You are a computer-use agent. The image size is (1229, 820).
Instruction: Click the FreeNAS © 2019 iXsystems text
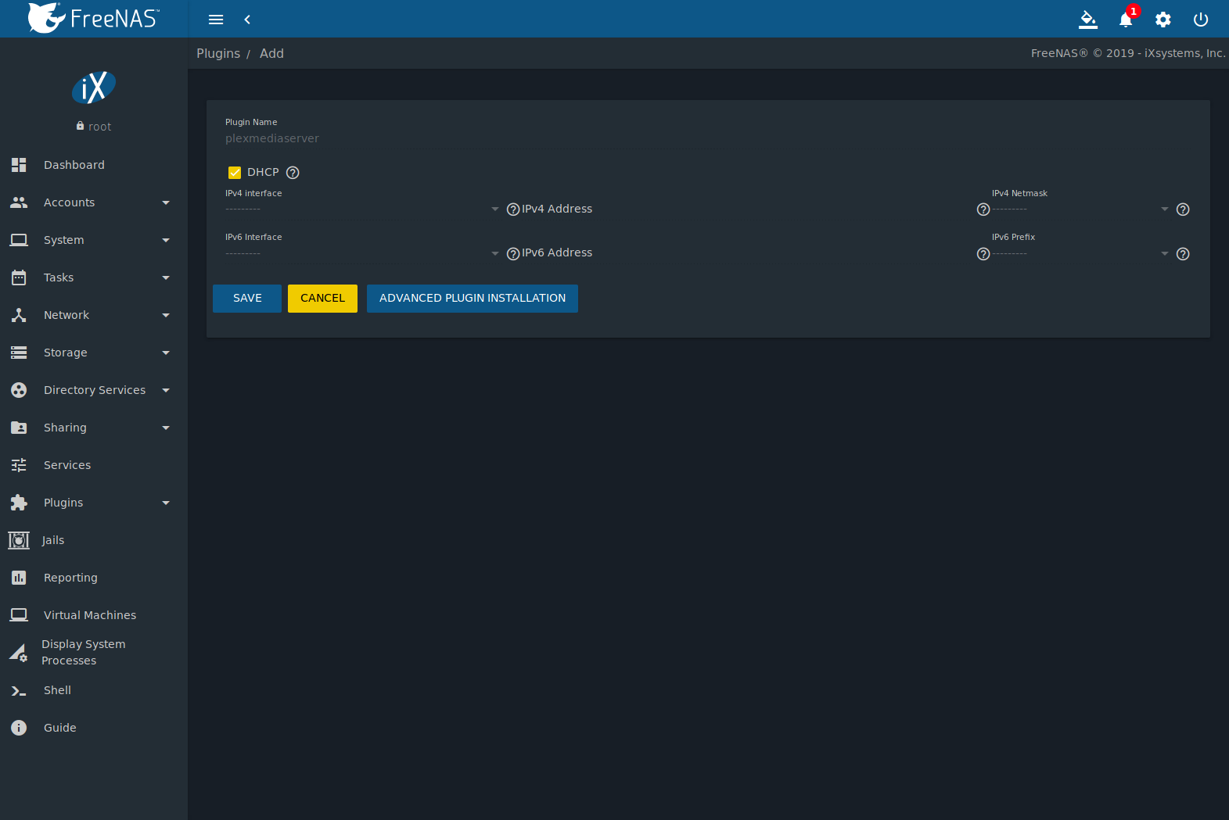click(1128, 53)
